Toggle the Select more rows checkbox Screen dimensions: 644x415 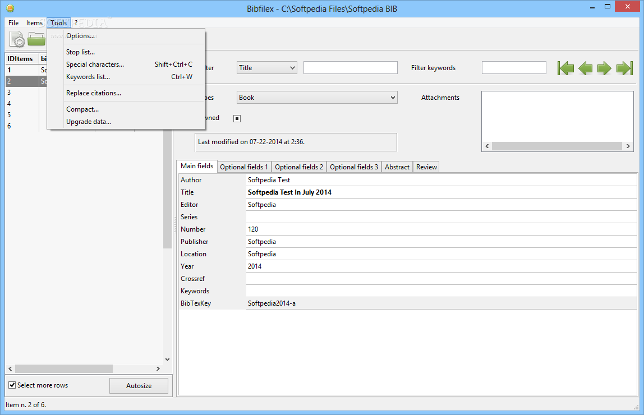[x=12, y=385]
